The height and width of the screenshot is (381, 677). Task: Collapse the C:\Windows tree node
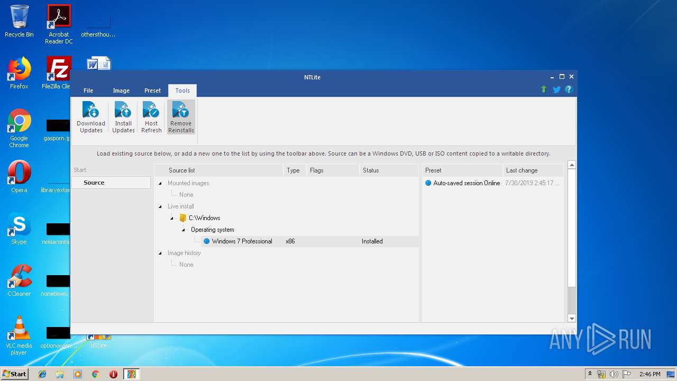tap(172, 218)
